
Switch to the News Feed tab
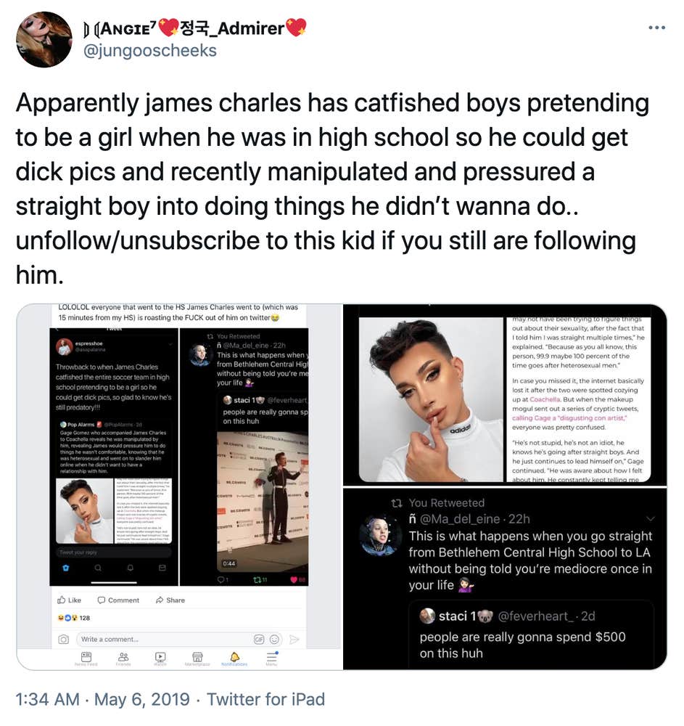(x=85, y=657)
